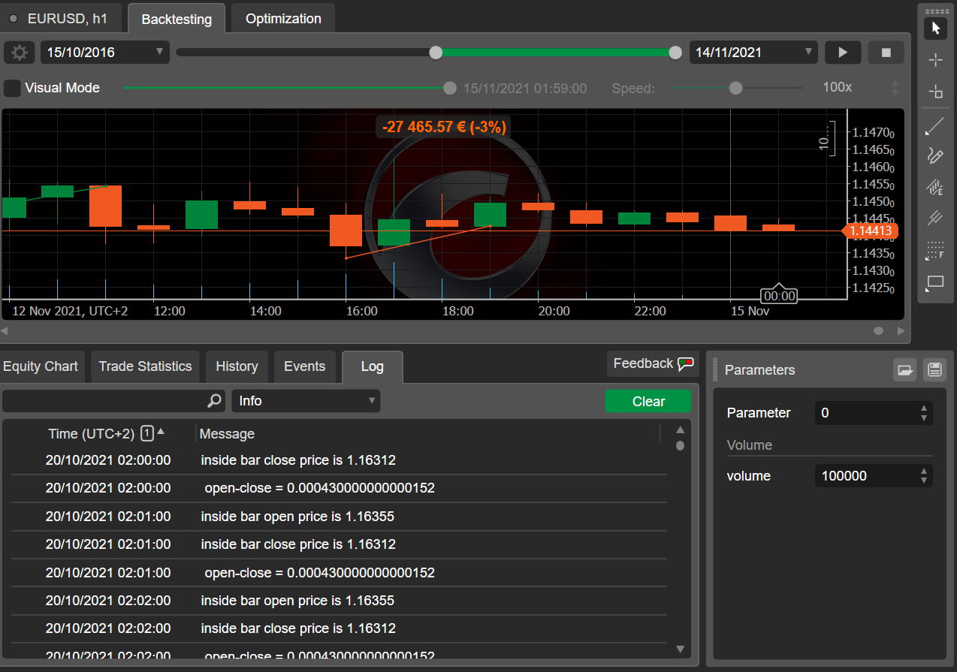Stop the backtest with the stop button
The height and width of the screenshot is (672, 957).
tap(886, 53)
